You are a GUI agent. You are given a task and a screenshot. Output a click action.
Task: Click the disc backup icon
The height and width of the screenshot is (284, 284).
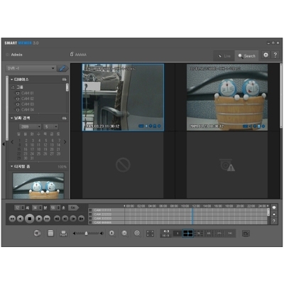click(37, 234)
